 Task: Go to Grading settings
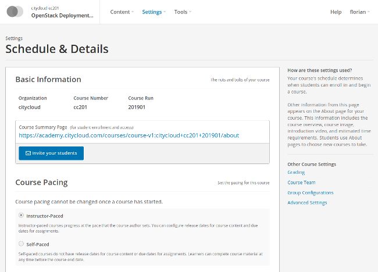(x=296, y=172)
